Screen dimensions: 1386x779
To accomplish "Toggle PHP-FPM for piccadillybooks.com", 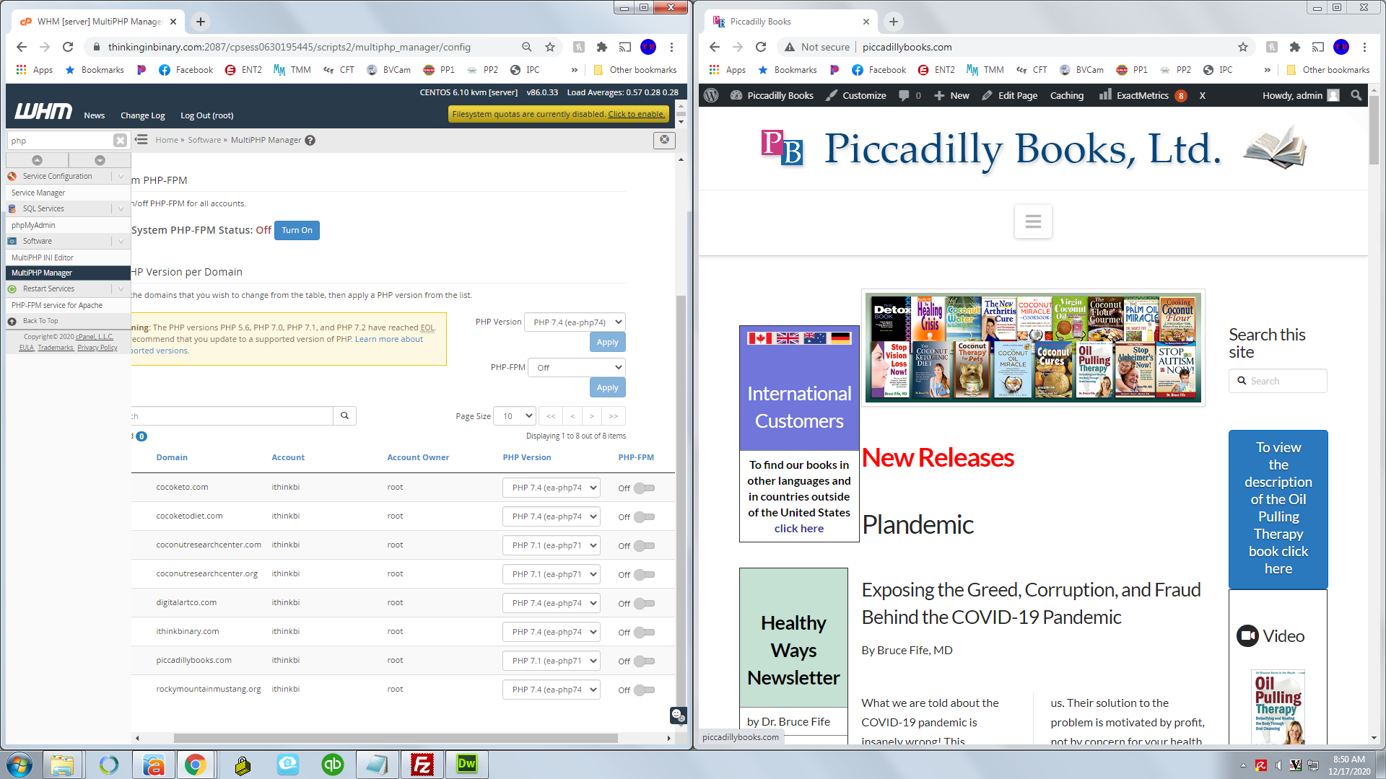I will click(x=644, y=661).
